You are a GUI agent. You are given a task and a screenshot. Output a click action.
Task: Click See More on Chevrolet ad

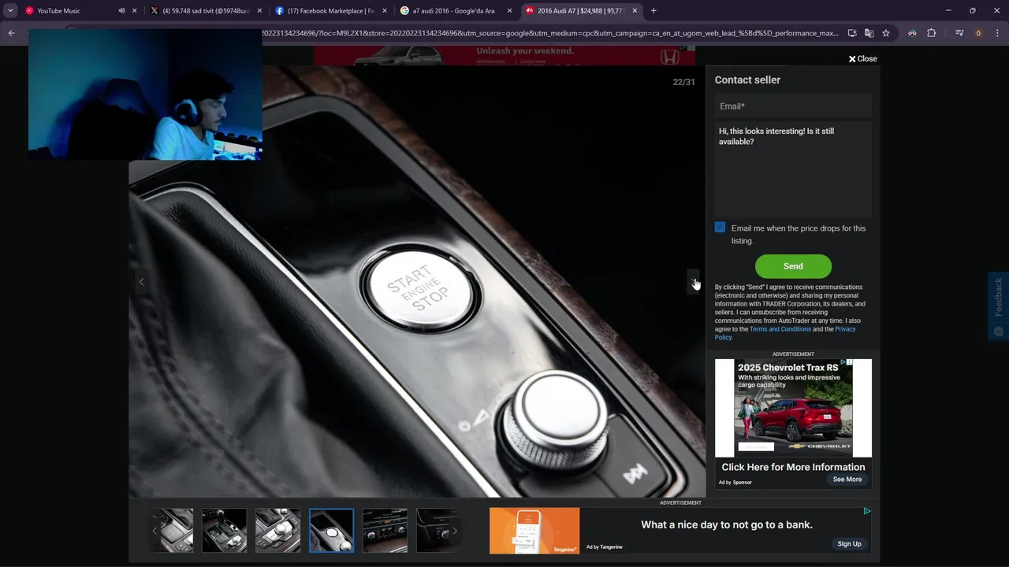tap(847, 480)
